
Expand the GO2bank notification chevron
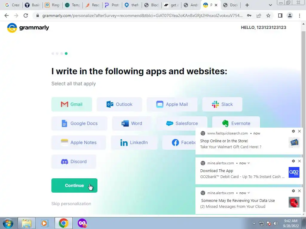click(x=249, y=163)
